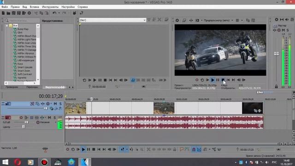Open the Настройки menu
The image size is (295, 166).
[x=68, y=7]
